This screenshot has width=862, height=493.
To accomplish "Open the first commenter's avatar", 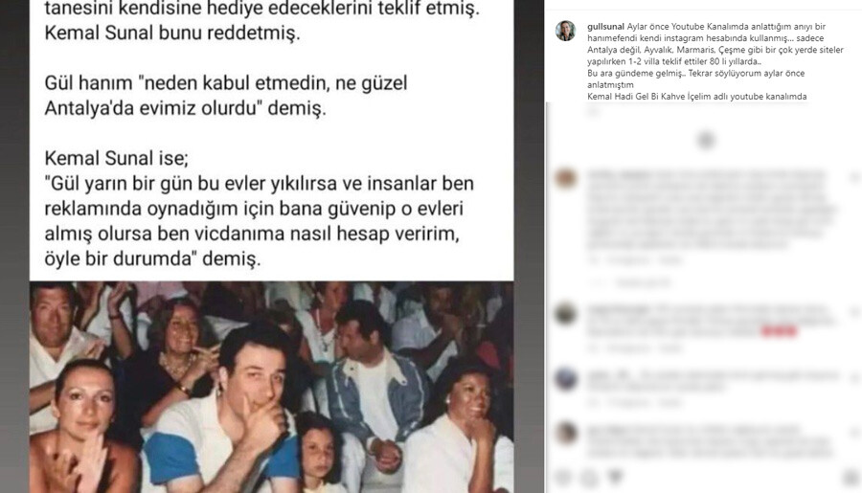I will point(566,179).
